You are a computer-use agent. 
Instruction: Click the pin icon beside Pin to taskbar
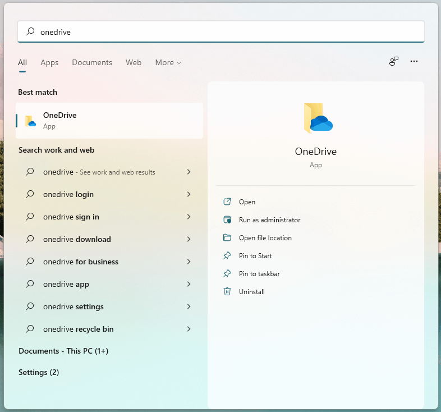[227, 273]
